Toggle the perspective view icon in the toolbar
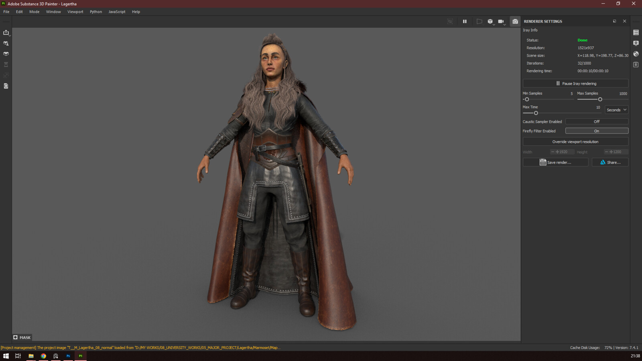 pos(479,21)
